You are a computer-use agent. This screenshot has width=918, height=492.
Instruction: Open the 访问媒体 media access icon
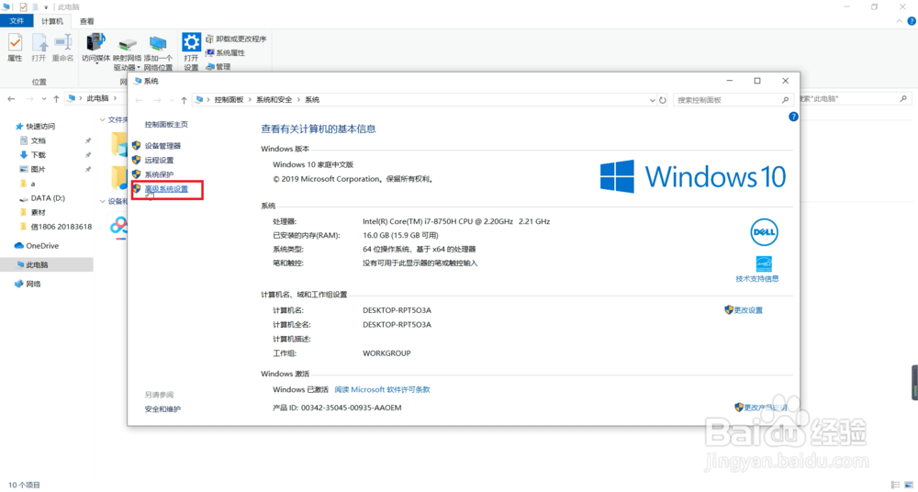pyautogui.click(x=95, y=48)
